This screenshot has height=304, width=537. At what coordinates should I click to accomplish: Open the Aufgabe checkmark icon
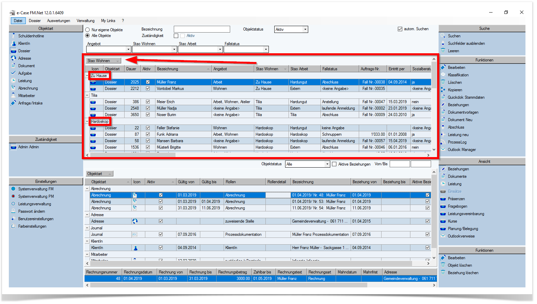pyautogui.click(x=14, y=73)
